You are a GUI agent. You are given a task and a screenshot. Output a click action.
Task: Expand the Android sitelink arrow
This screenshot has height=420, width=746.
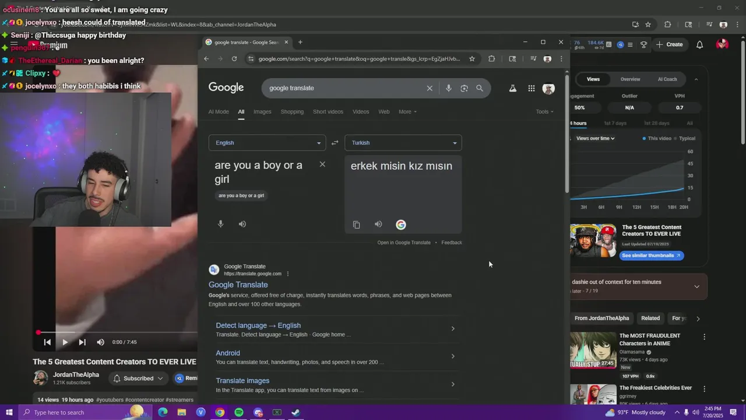[453, 356]
